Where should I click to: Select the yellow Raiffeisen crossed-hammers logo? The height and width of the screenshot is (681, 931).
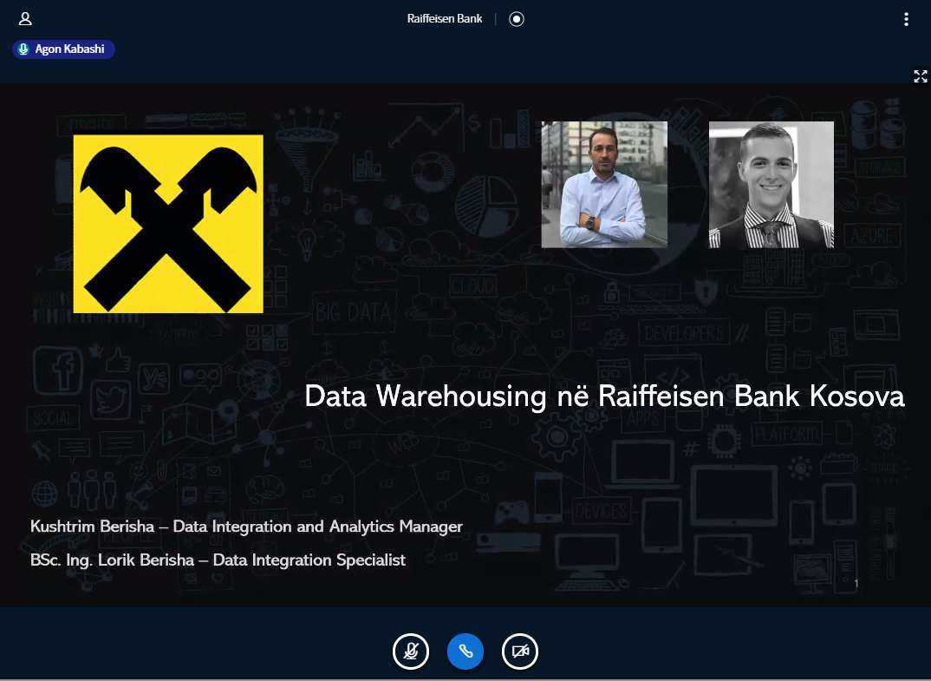[169, 223]
